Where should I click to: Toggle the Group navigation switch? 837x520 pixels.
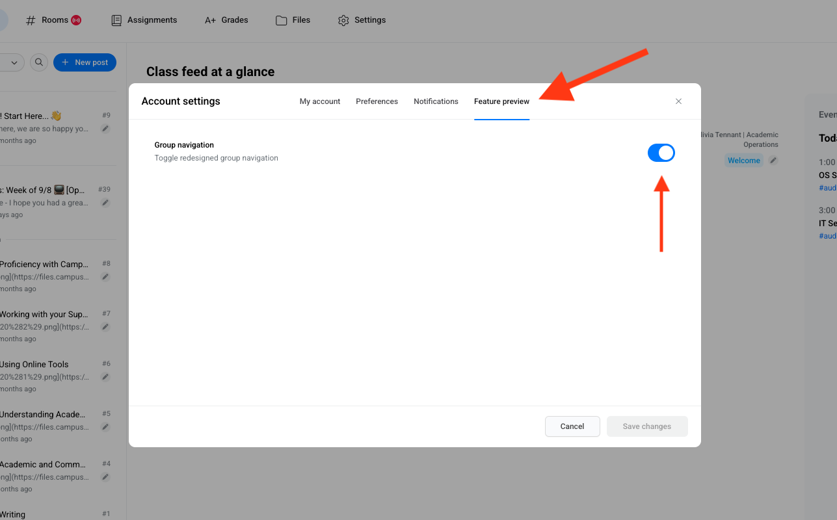pos(661,153)
